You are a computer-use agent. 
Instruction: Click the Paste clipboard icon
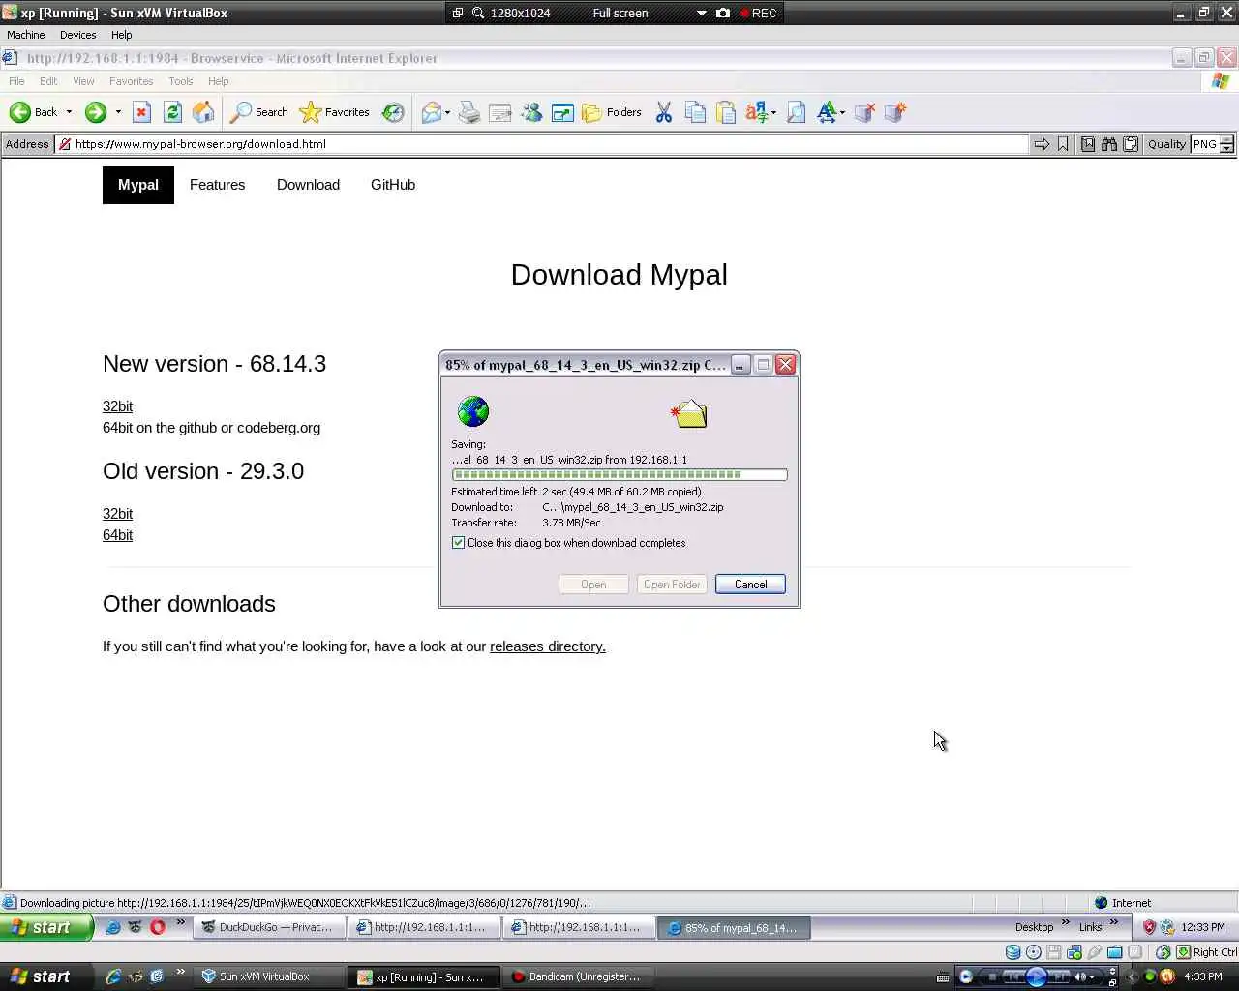[726, 112]
